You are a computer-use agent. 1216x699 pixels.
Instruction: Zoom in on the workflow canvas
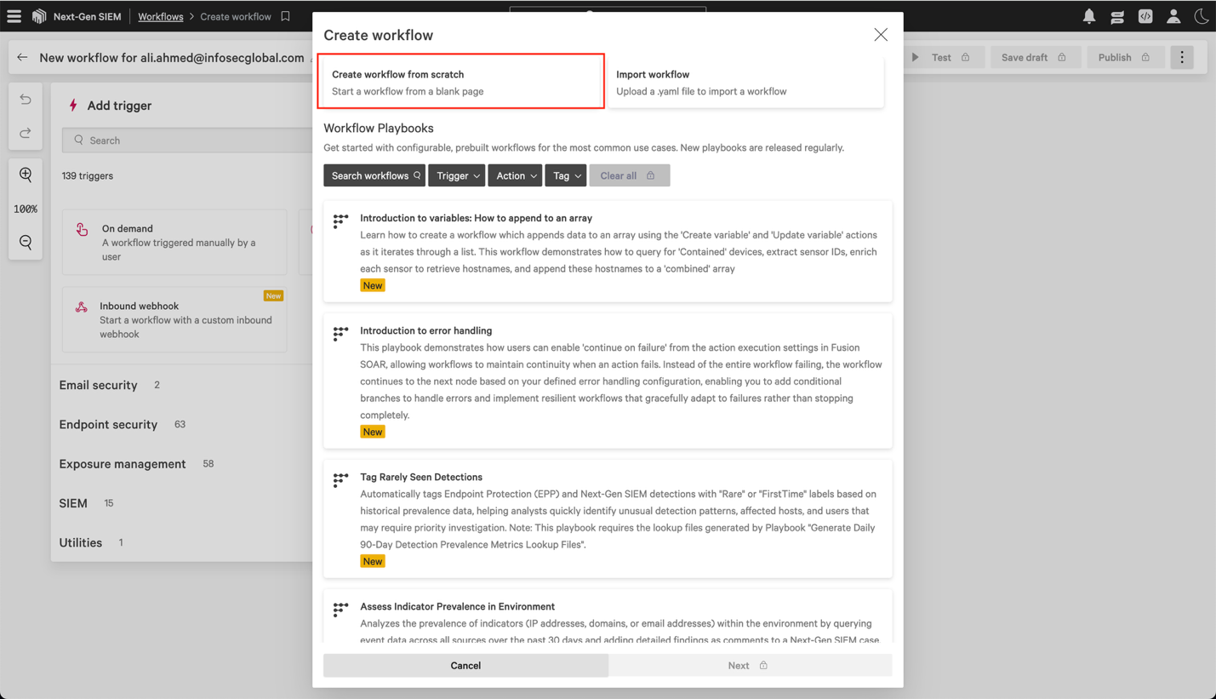[x=26, y=175]
